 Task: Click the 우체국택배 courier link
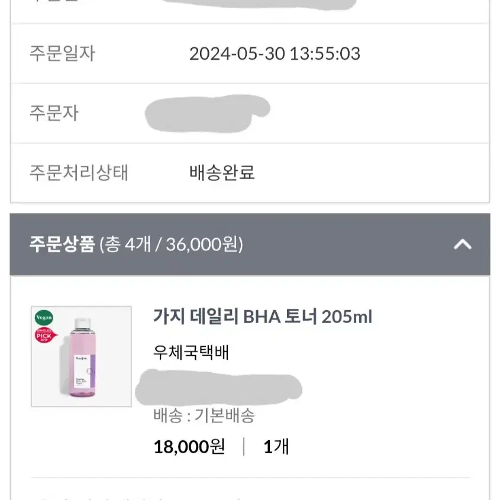point(191,352)
